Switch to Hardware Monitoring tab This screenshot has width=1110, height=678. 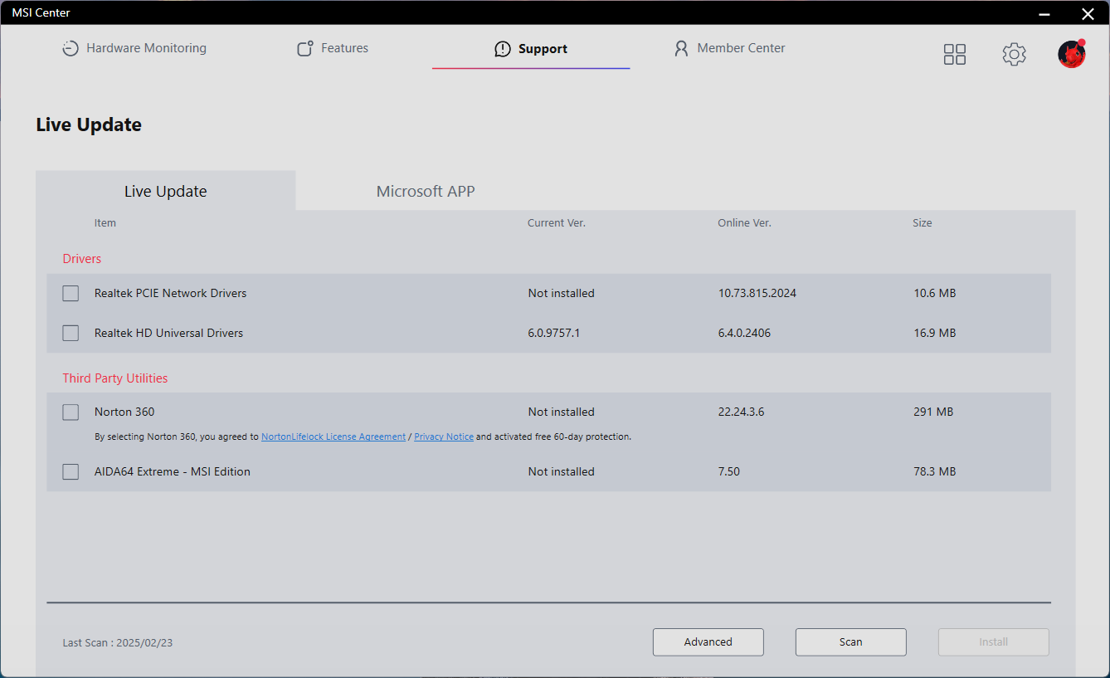point(134,48)
